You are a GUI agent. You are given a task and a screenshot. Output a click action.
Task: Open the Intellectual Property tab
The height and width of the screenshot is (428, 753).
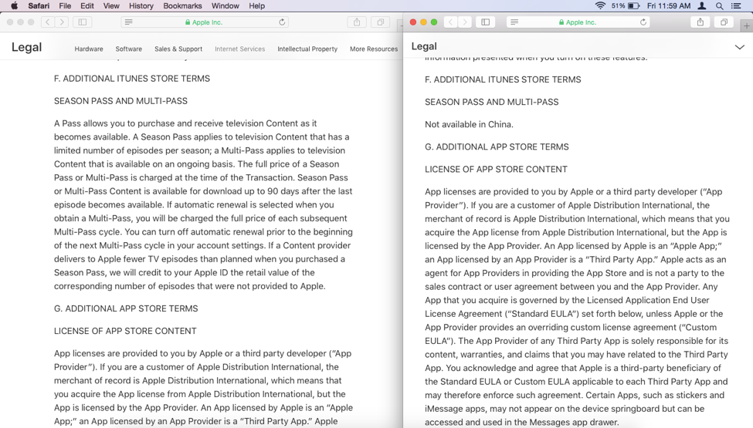307,49
